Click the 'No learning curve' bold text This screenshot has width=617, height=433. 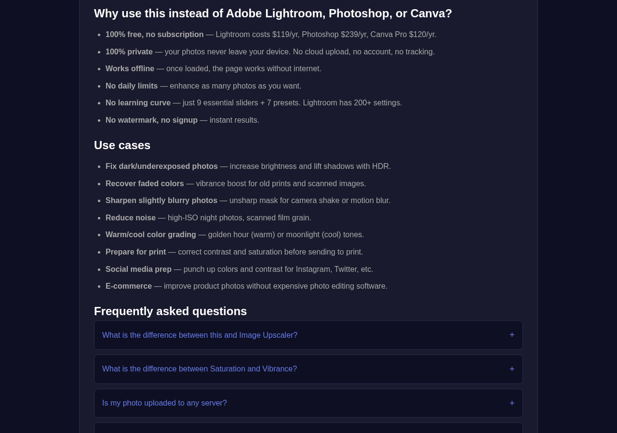(138, 103)
